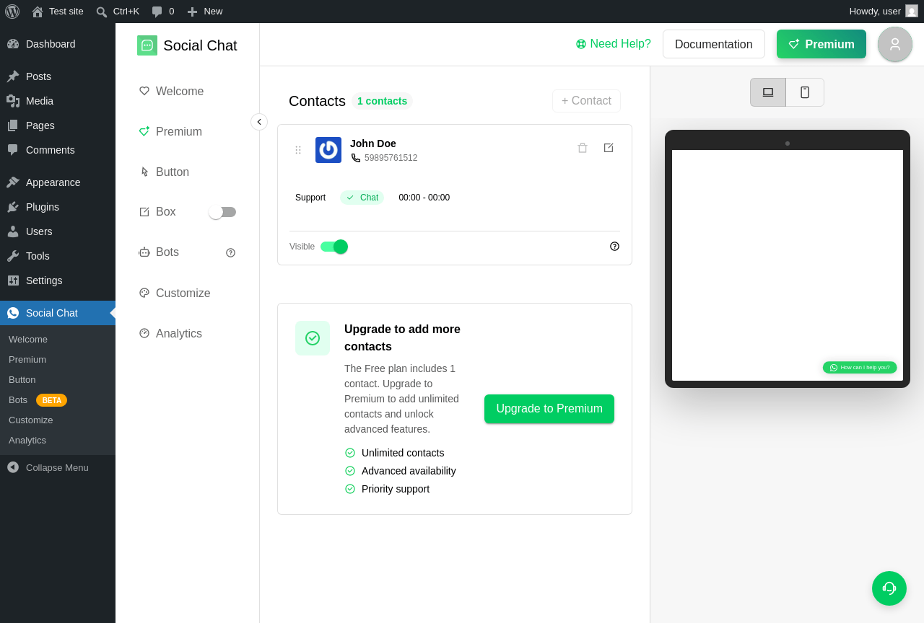The image size is (924, 623).
Task: Open Comments in the admin sidebar
Action: click(58, 150)
